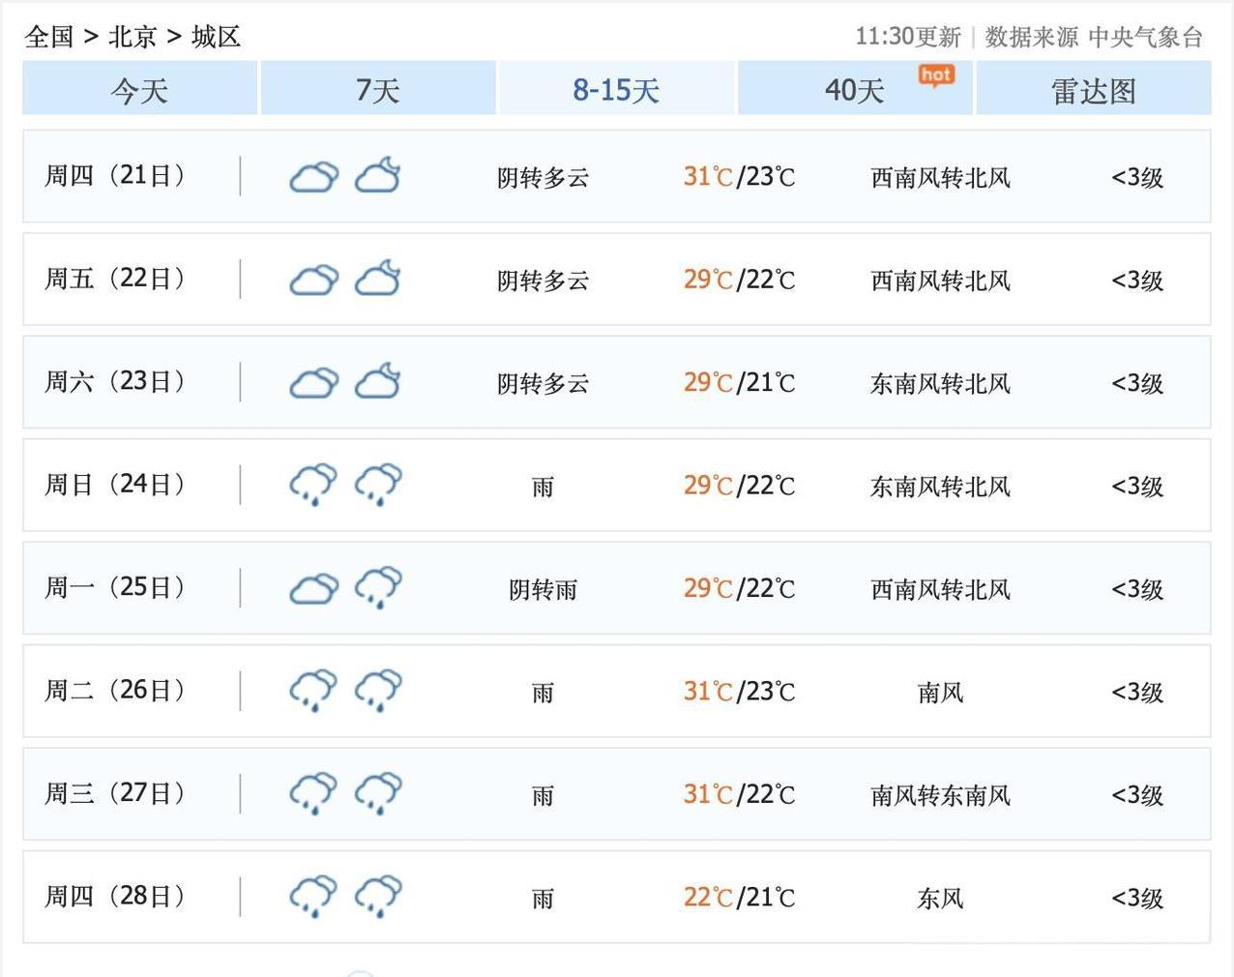Click the overcast cloud icon for 周四 21日
This screenshot has height=977, width=1234.
pyautogui.click(x=313, y=177)
